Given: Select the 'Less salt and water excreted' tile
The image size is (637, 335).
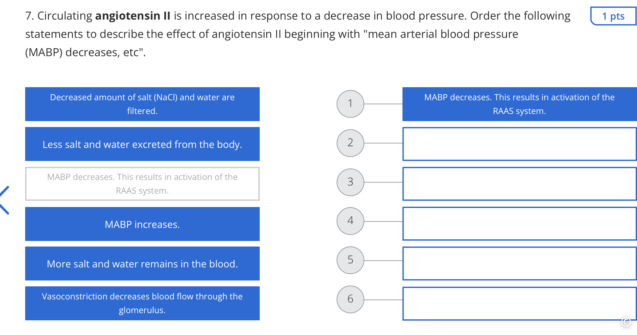Looking at the screenshot, I should pos(142,144).
